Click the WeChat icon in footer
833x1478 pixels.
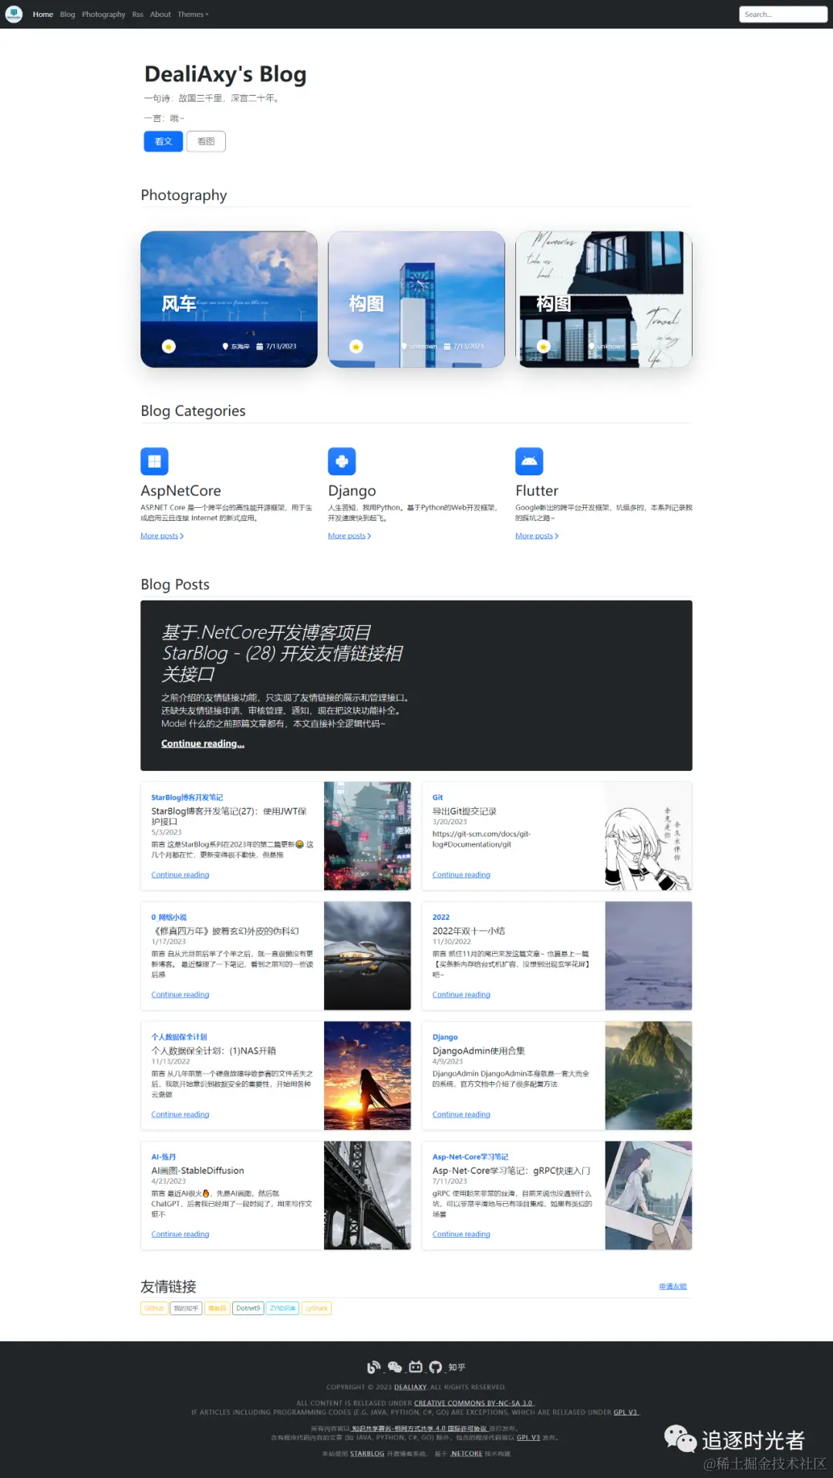point(395,1367)
